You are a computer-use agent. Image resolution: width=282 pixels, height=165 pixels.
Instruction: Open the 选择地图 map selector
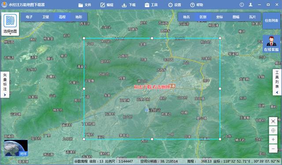coord(10,24)
